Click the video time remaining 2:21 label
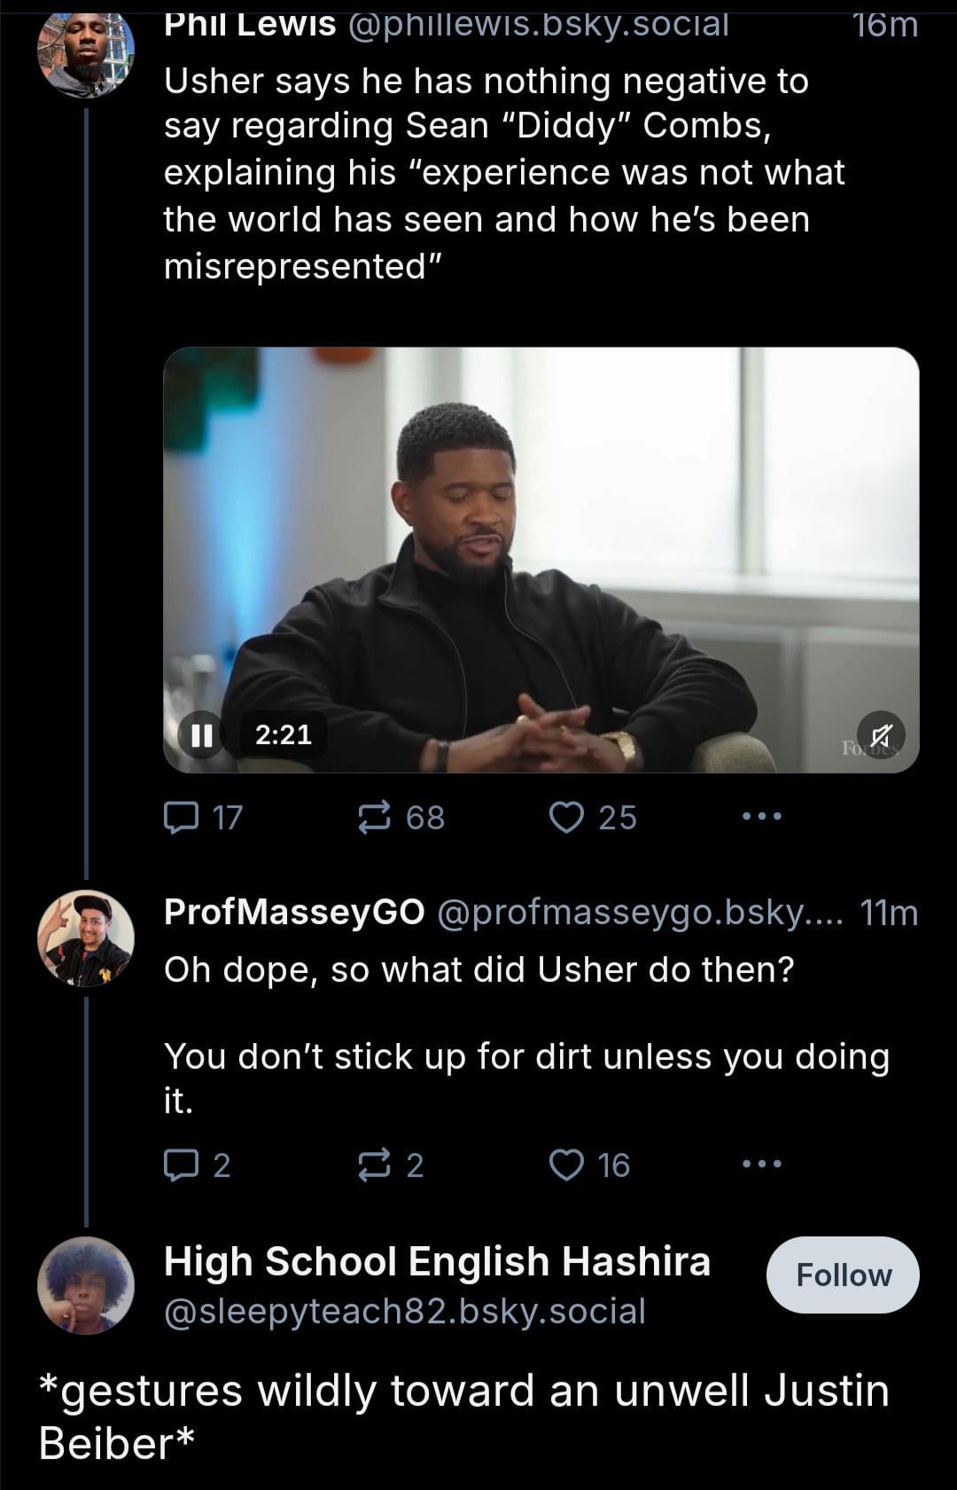Screen dimensions: 957x1490 coord(284,734)
